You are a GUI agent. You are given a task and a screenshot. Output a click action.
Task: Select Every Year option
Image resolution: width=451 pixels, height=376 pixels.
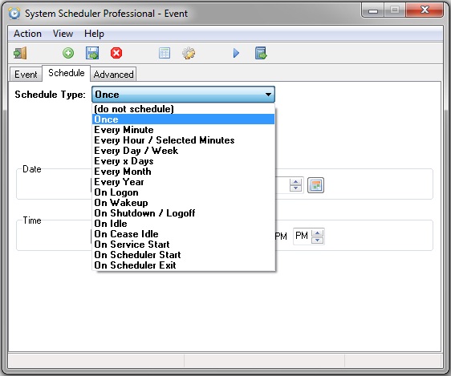pos(184,182)
